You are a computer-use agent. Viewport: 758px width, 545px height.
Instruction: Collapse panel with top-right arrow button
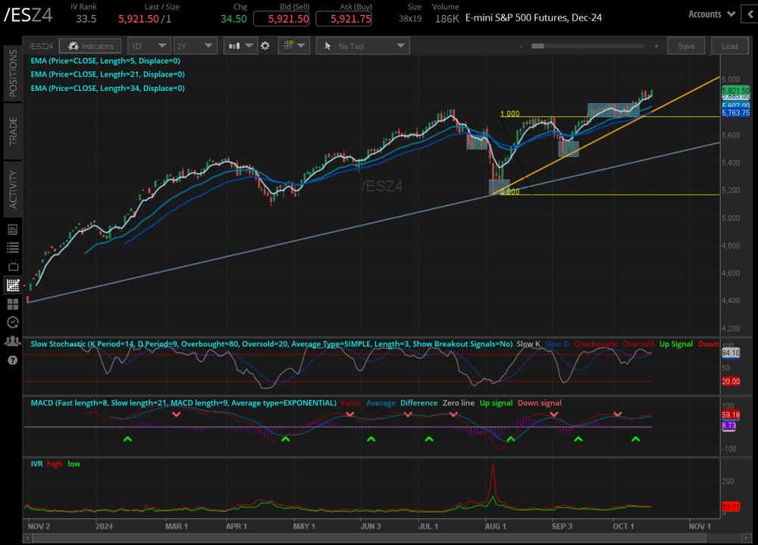[750, 14]
